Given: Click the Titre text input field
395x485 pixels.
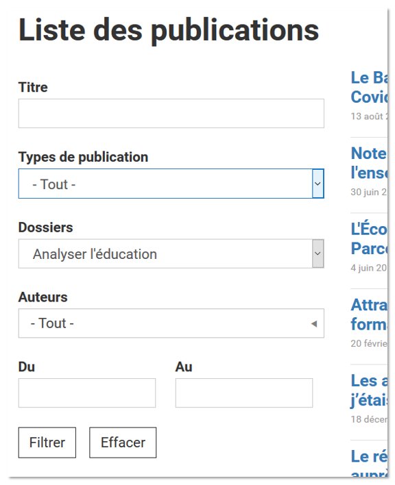Looking at the screenshot, I should pyautogui.click(x=171, y=113).
